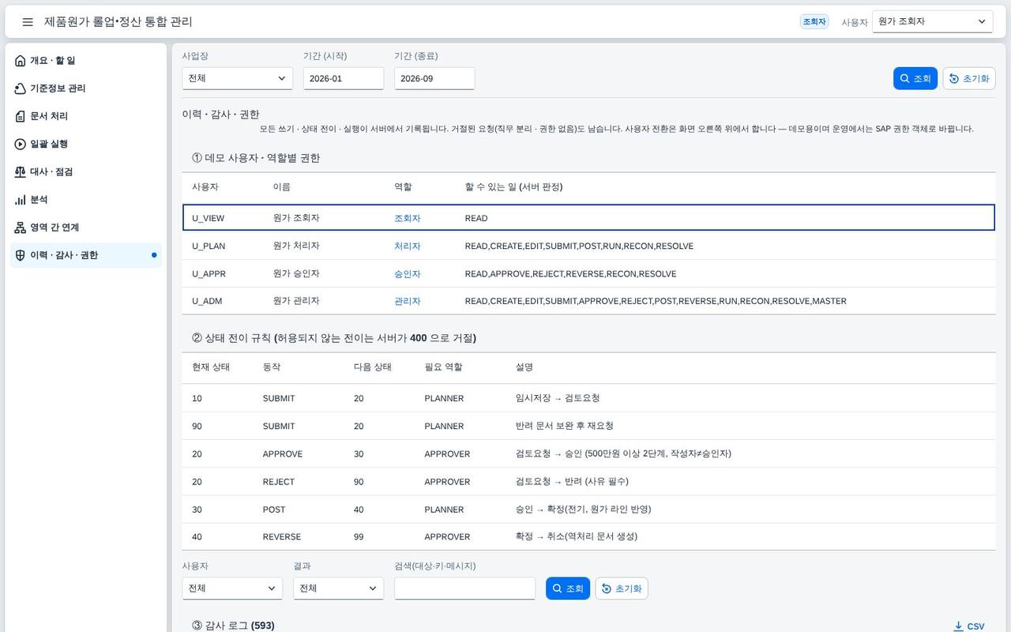Go to the 기준정보 관리 page
The width and height of the screenshot is (1011, 632).
(x=86, y=88)
